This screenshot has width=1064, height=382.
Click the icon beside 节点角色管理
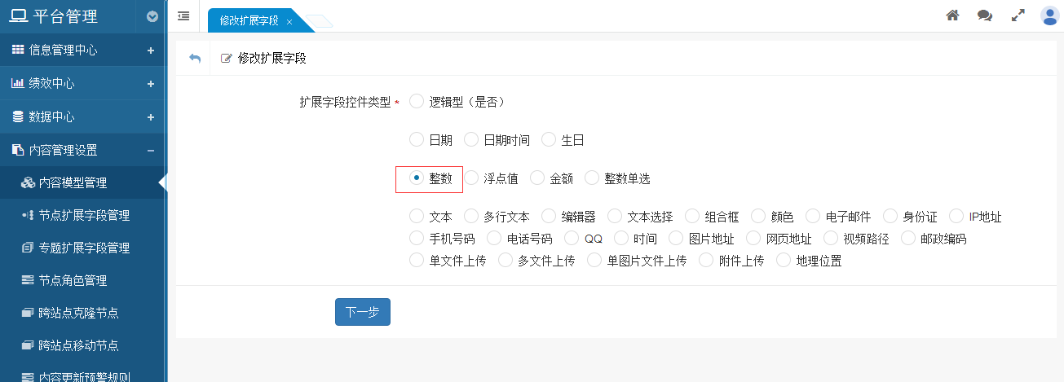(28, 280)
